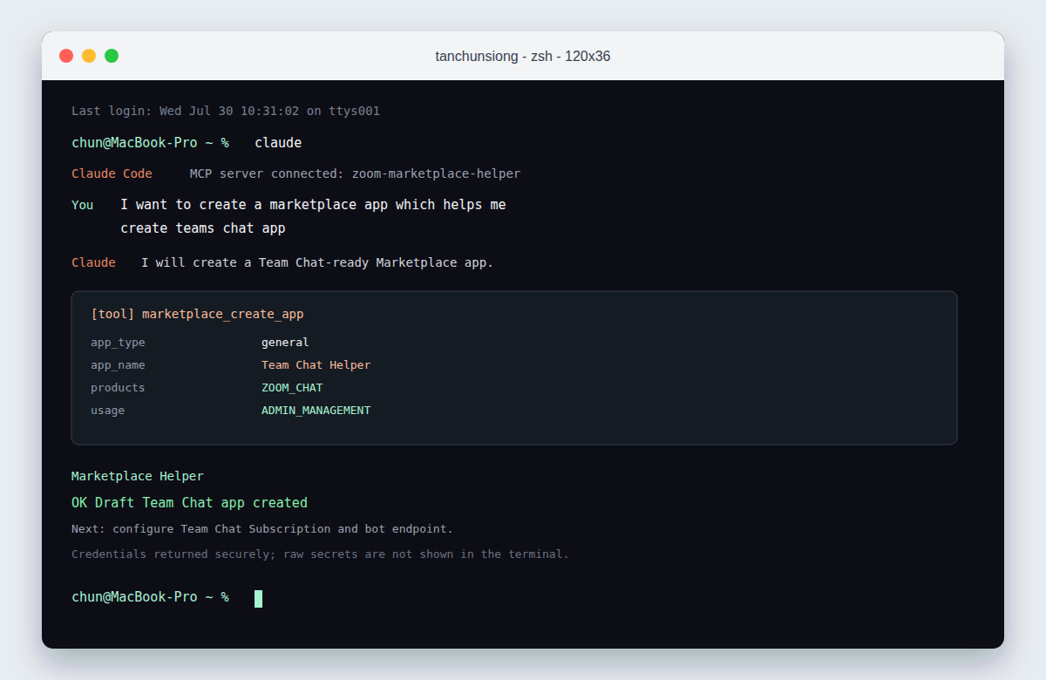This screenshot has width=1046, height=680.
Task: Click the green terminal cursor block
Action: tap(258, 598)
